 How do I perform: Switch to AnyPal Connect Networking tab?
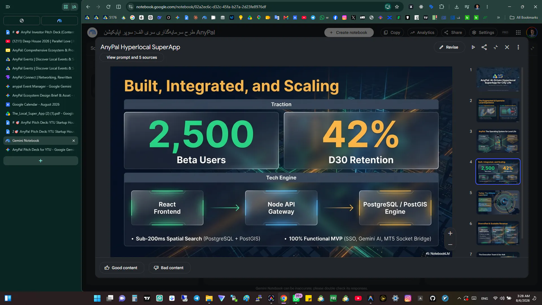(41, 77)
